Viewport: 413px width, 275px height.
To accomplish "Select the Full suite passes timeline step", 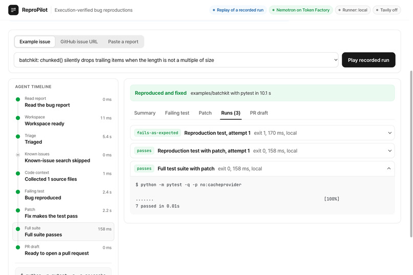I will click(63, 231).
